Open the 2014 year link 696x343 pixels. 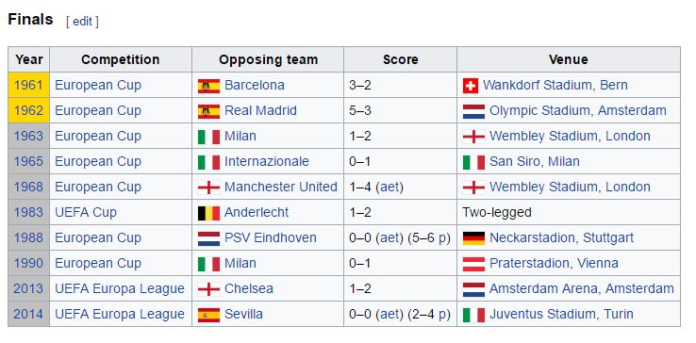(x=28, y=315)
